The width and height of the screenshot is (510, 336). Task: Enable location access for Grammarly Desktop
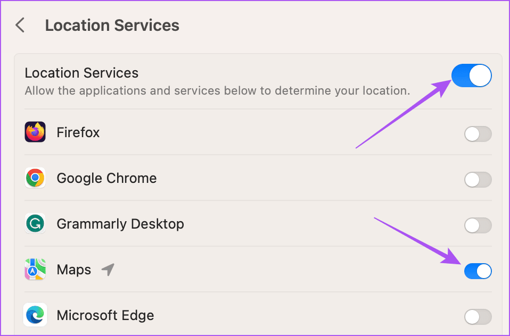tap(478, 225)
